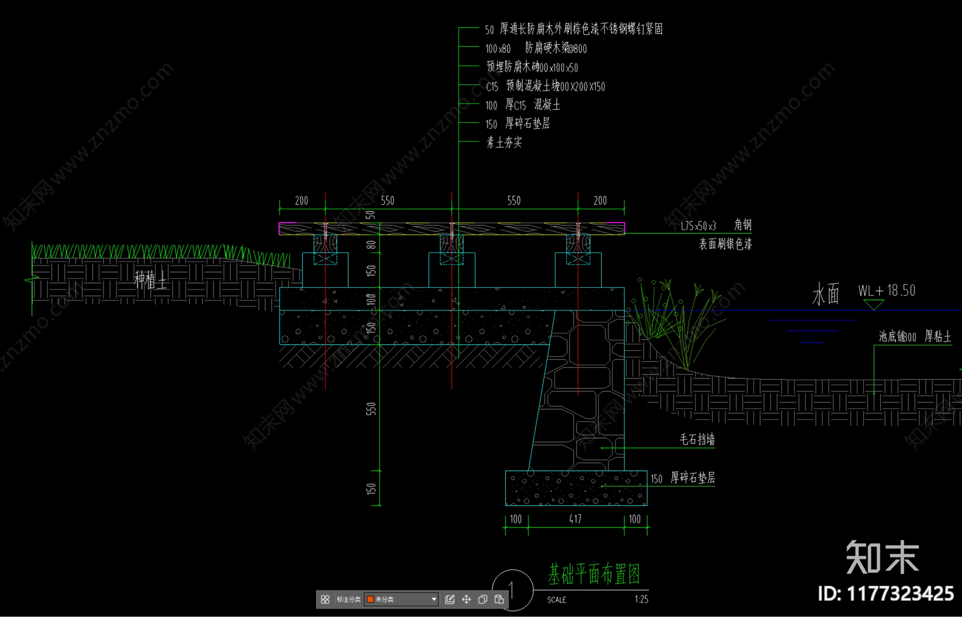Click the four-circles grid icon in the toolbar
The image size is (962, 617).
pos(325,599)
